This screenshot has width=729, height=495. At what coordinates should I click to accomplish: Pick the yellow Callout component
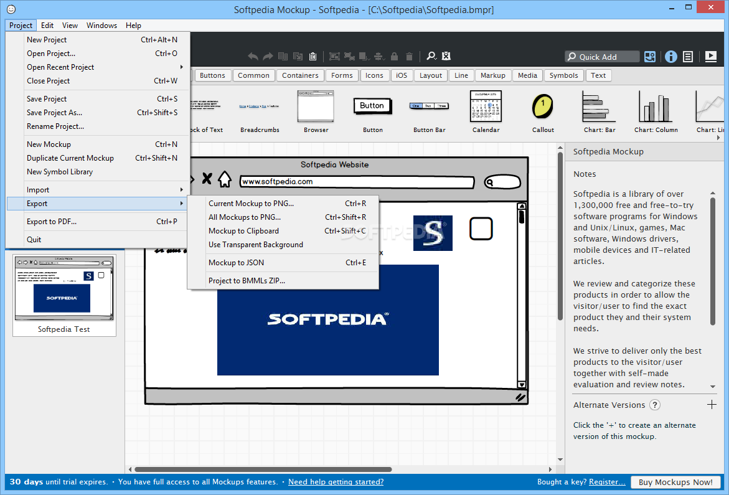pyautogui.click(x=543, y=111)
